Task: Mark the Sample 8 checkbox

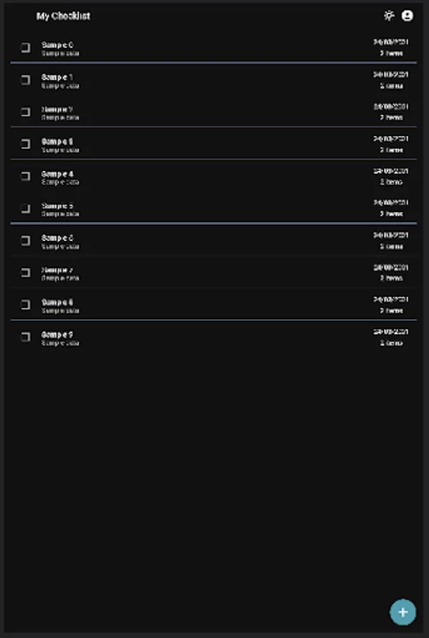Action: pos(26,305)
